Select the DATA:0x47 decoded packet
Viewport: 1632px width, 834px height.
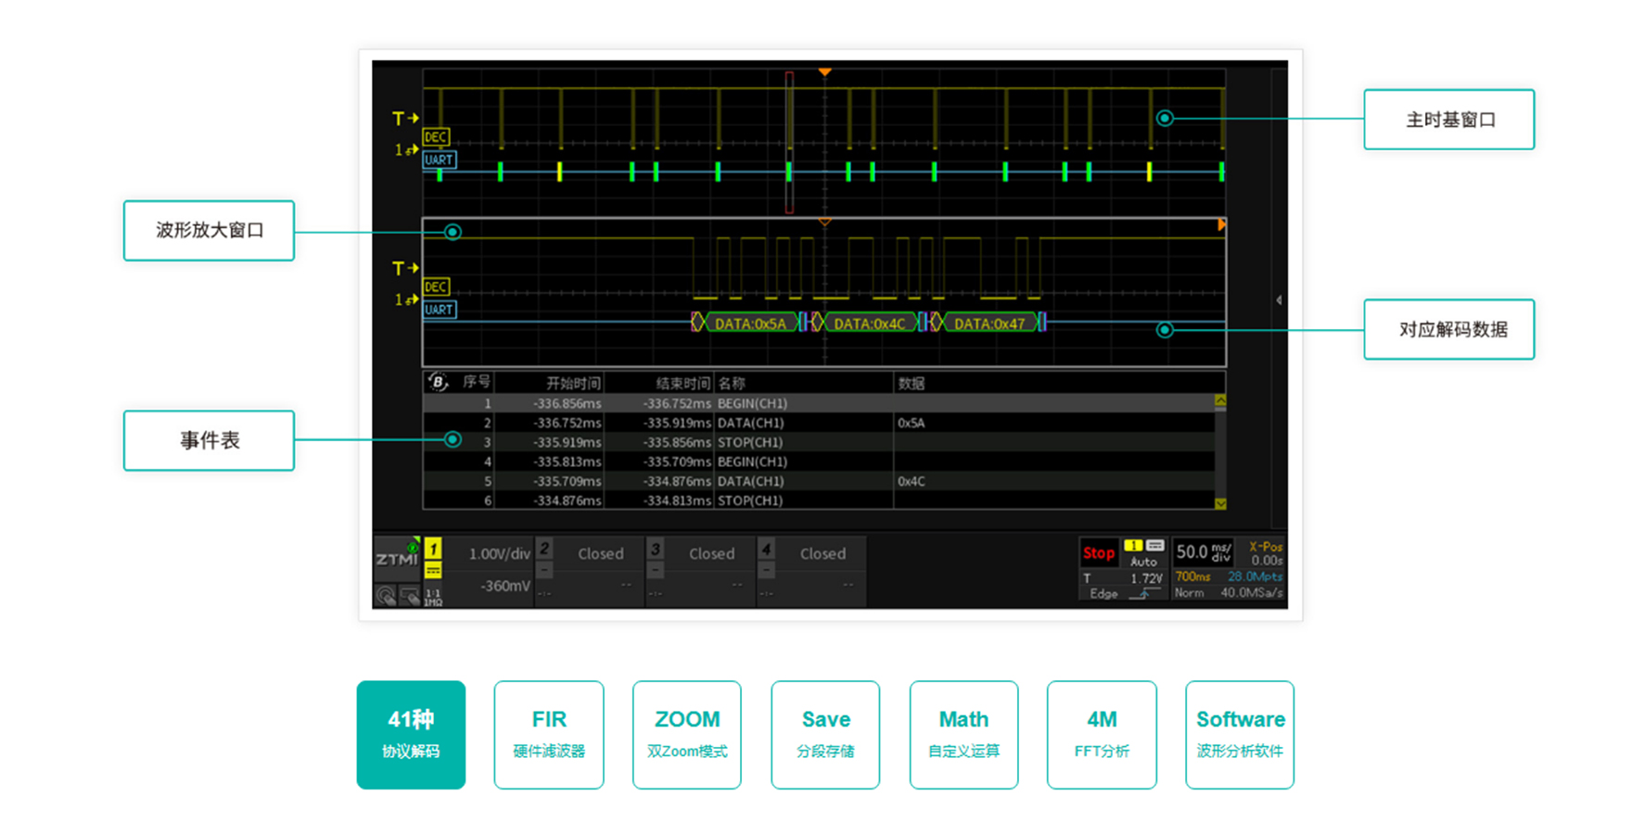click(x=989, y=323)
